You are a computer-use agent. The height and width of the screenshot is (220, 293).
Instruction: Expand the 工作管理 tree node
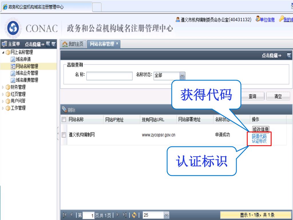[x=3, y=108]
